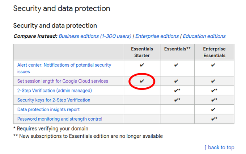Click 2-Step Verification checkmark under Essentials** column
Screen dimensions: 246x154
coord(177,91)
